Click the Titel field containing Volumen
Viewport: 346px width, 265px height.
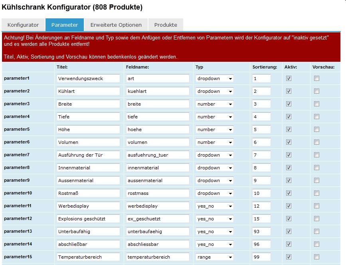pyautogui.click(x=88, y=142)
